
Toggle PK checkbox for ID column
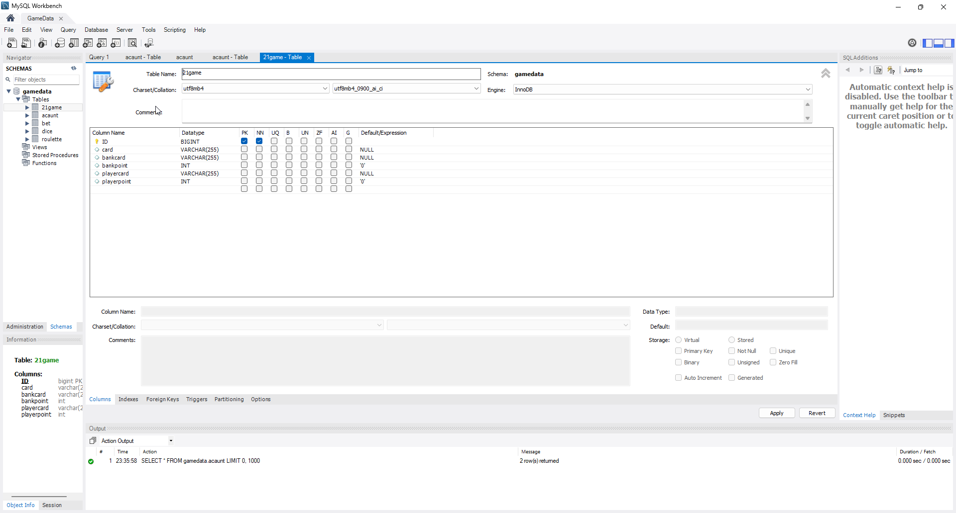244,141
